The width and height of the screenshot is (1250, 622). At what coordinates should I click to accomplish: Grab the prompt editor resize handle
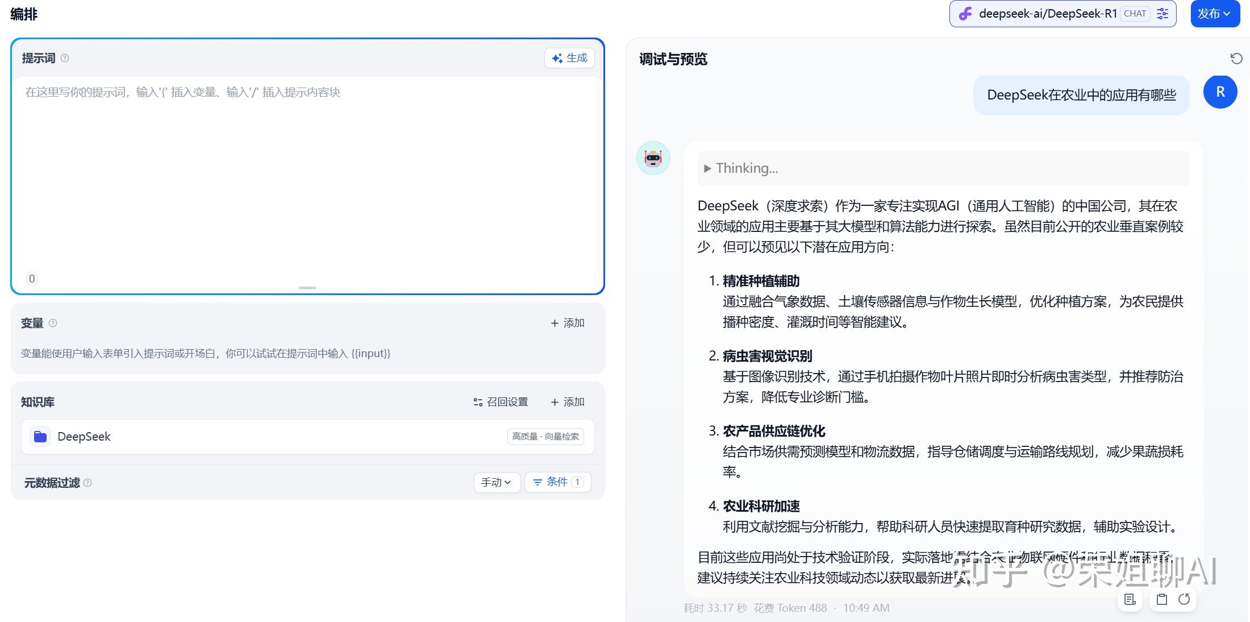coord(307,288)
